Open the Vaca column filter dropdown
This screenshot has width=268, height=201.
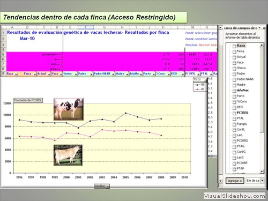(61, 74)
